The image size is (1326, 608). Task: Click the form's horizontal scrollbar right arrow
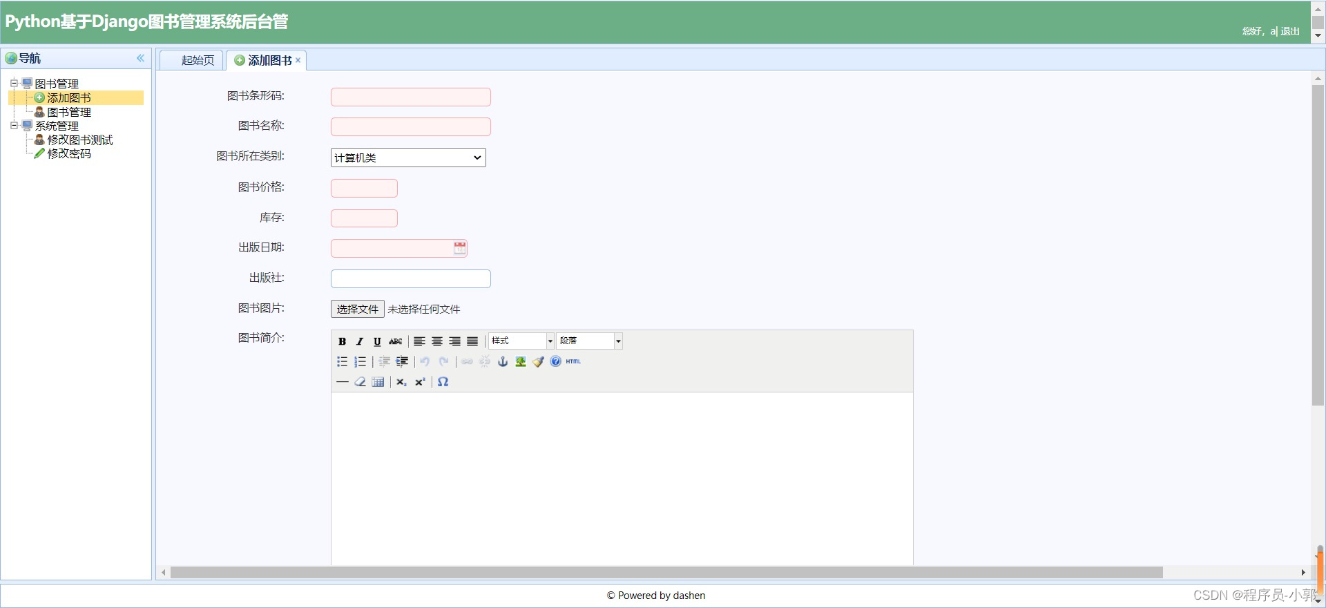click(x=1303, y=572)
